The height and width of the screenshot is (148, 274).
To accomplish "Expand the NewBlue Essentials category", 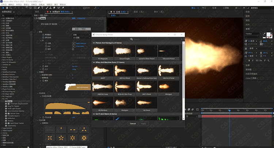I will [1, 72].
